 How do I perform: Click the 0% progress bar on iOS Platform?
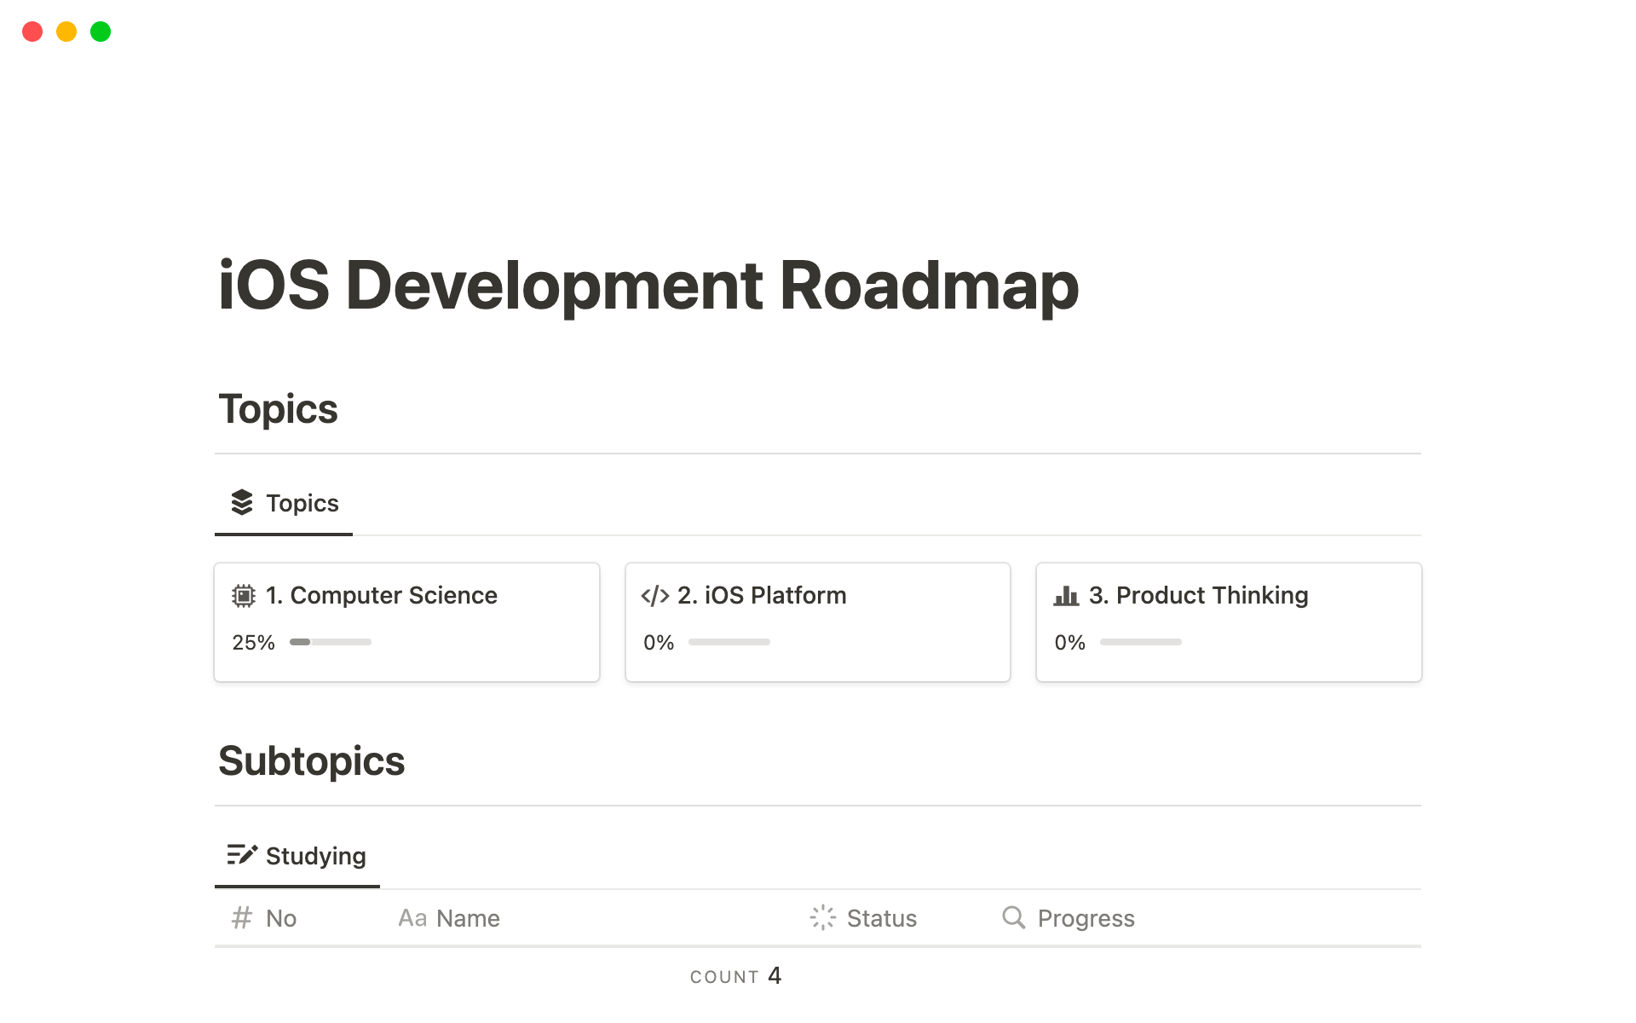729,642
